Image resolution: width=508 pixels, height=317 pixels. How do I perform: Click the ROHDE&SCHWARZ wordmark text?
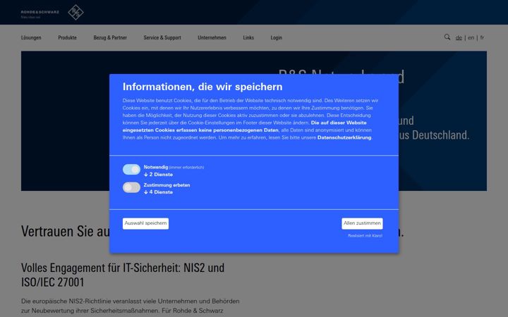click(x=40, y=12)
